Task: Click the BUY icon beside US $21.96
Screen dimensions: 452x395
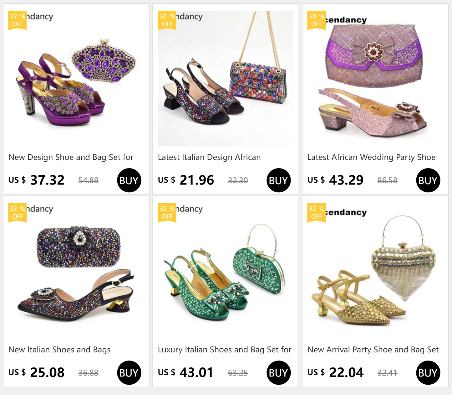Action: (278, 180)
